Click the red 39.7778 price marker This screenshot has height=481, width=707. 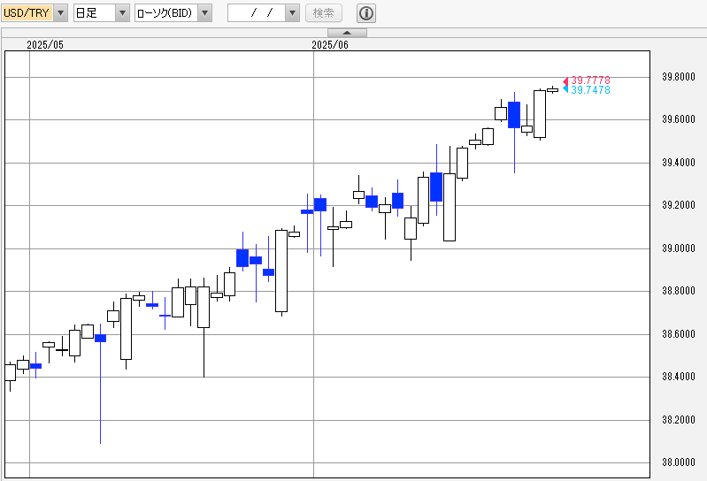(x=587, y=80)
